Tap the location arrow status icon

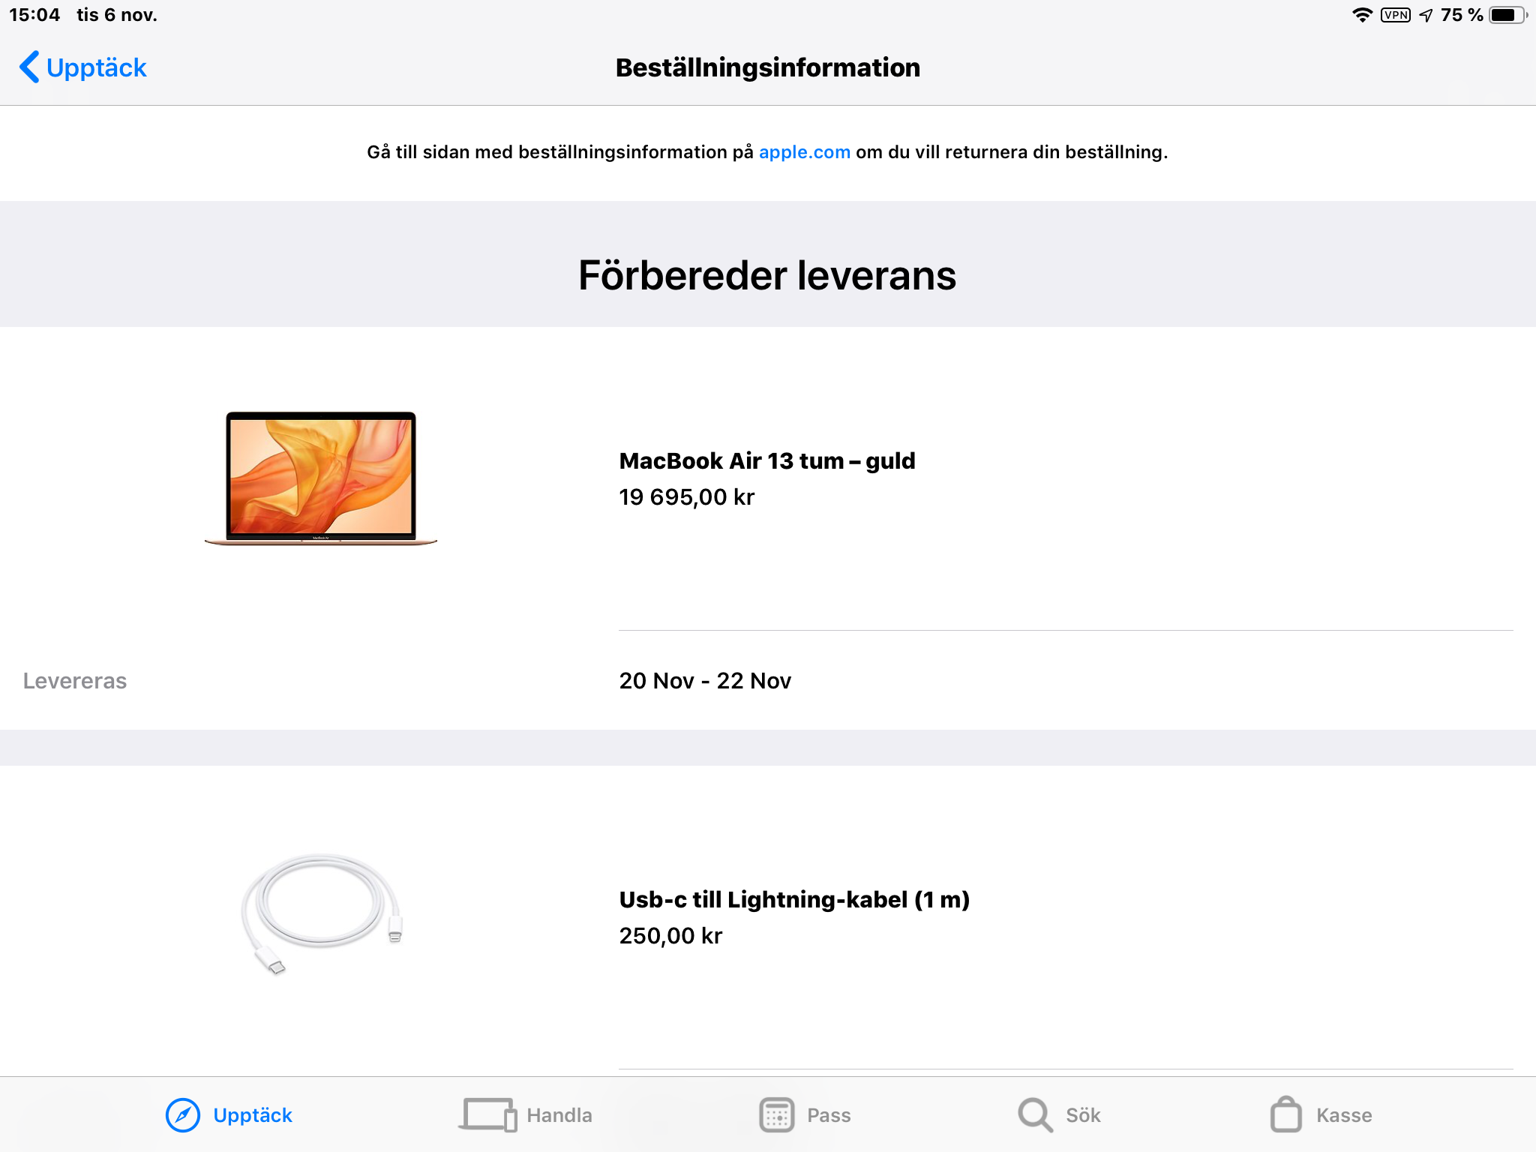point(1426,15)
